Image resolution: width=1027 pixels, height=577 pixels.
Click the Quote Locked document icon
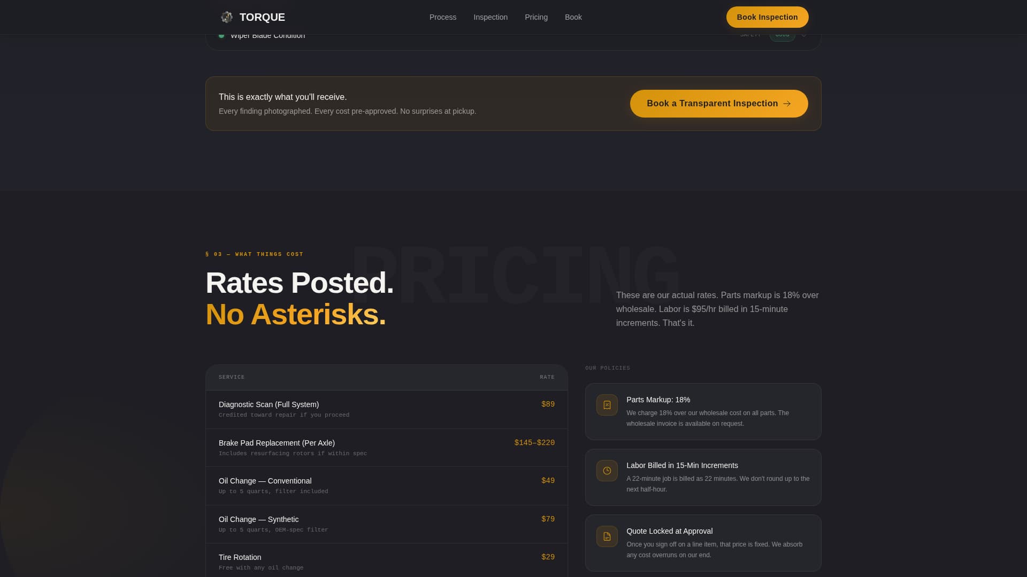pos(607,536)
